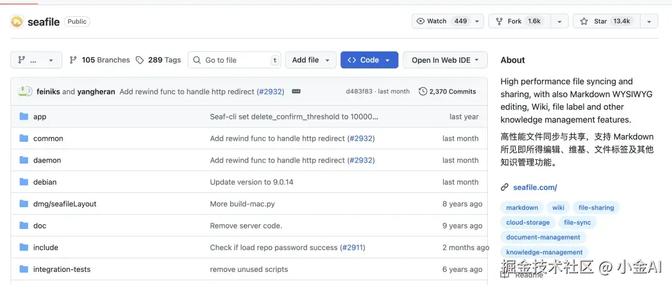Click the seafile repository logo avatar

click(17, 22)
